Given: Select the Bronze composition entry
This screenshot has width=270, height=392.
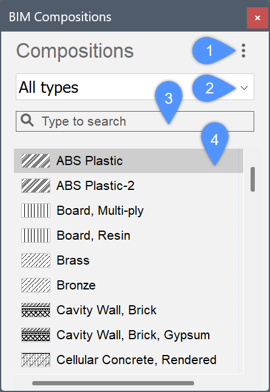Looking at the screenshot, I should click(x=129, y=285).
